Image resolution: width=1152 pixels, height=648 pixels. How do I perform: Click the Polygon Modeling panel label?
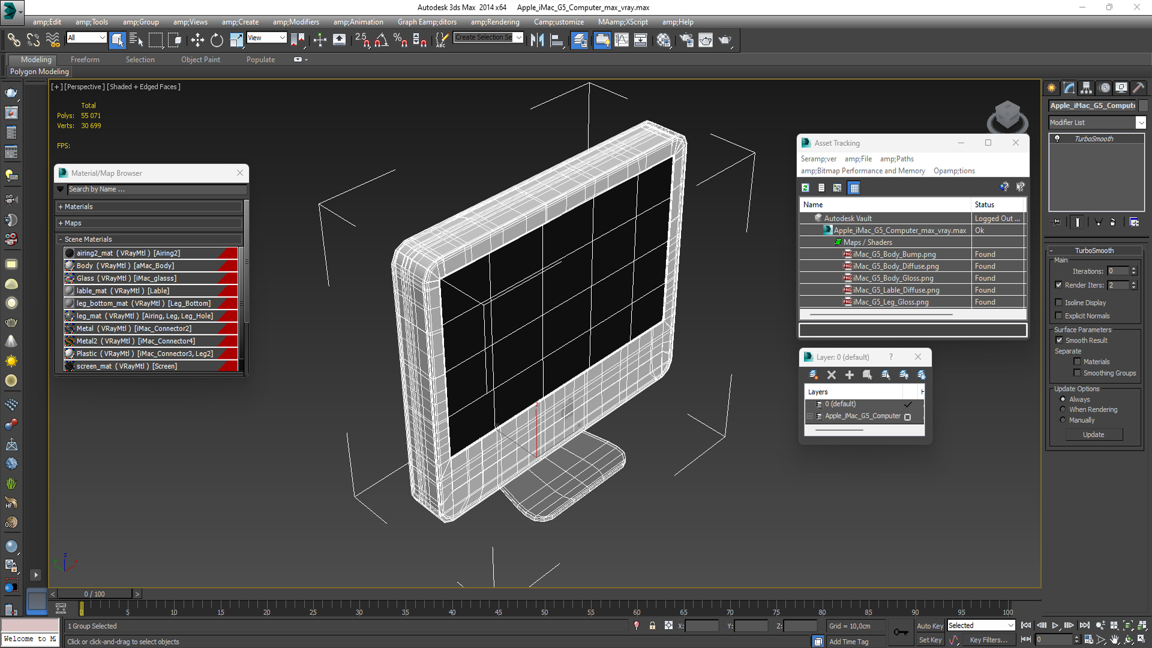[40, 71]
